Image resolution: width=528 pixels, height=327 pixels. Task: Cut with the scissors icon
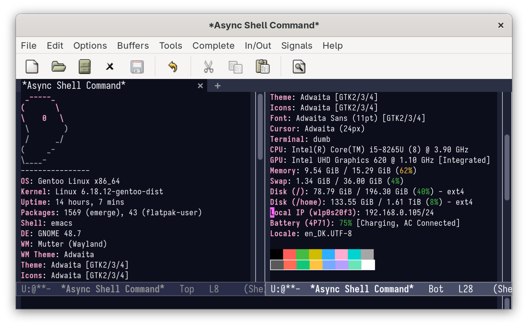point(208,67)
